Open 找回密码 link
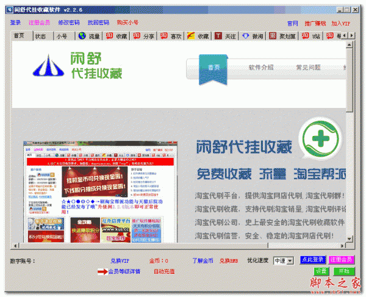This screenshot has width=366, height=297. click(98, 23)
